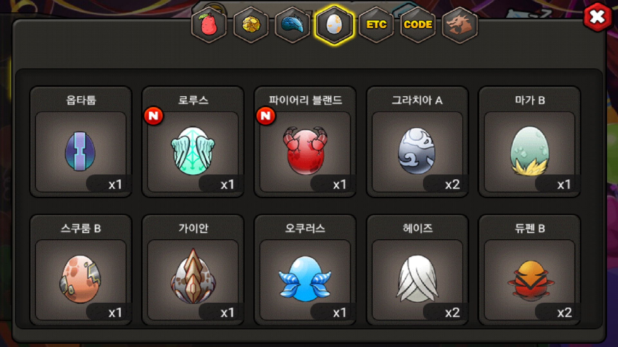618x347 pixels.
Task: Switch to the gold nugget tab
Action: (x=251, y=25)
